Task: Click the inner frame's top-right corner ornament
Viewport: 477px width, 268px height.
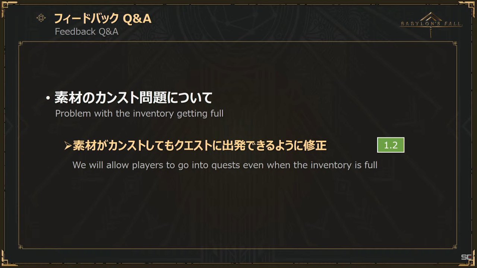Action: 455,44
